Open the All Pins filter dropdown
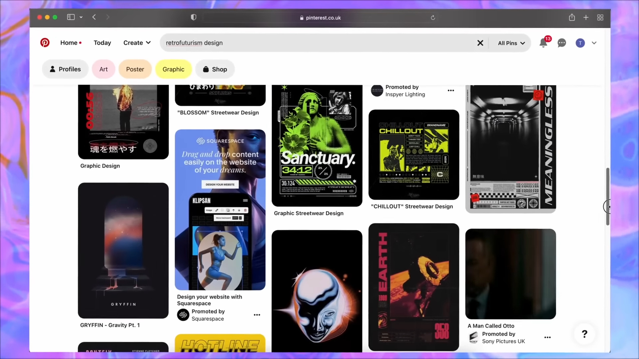Image resolution: width=639 pixels, height=359 pixels. point(511,43)
